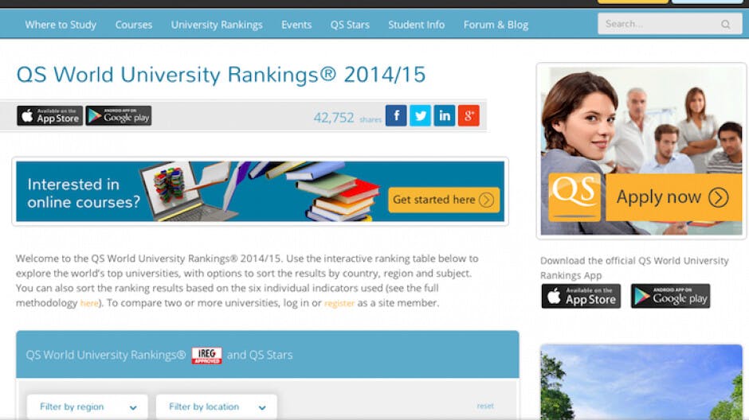Expand the Filter by location dropdown
The height and width of the screenshot is (420, 749).
pos(217,407)
